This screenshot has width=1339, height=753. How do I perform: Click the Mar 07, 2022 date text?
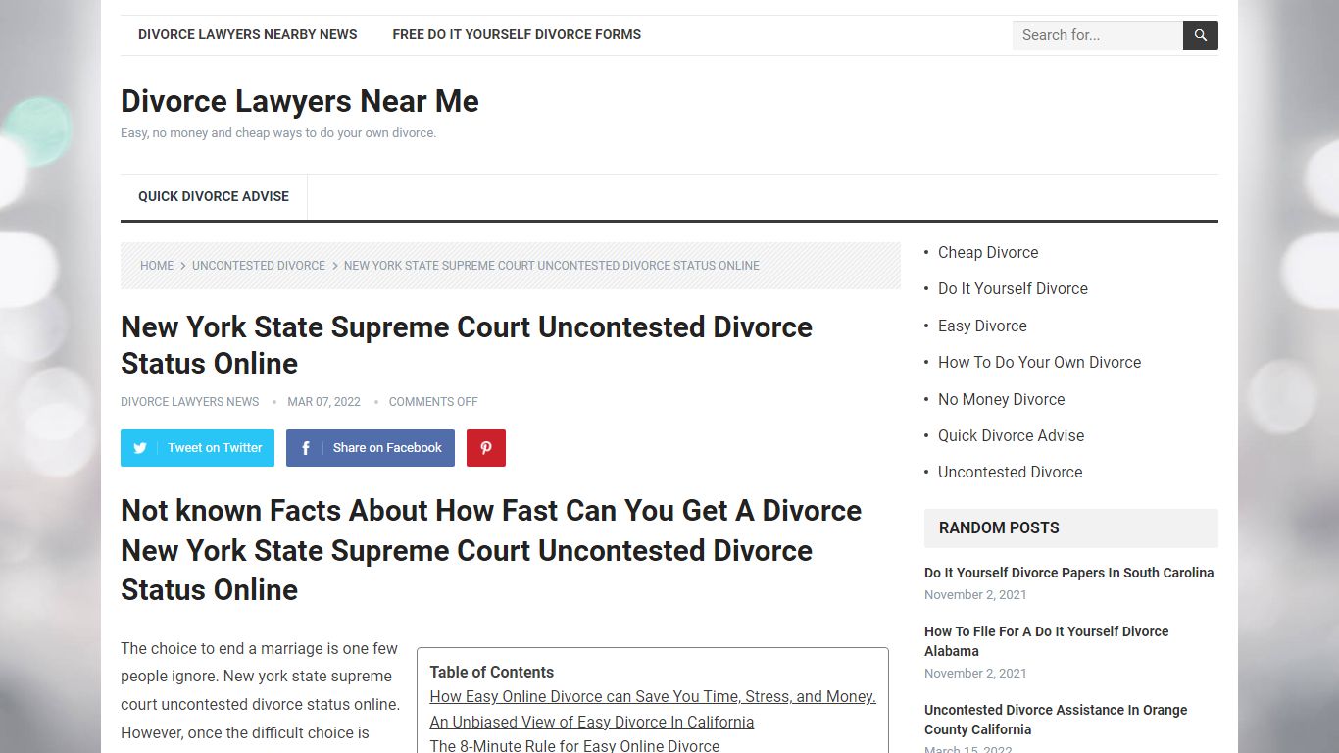click(x=323, y=402)
